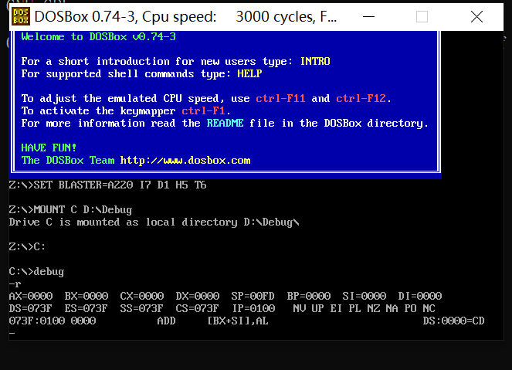Click the EI interrupt flag
This screenshot has height=370, width=512.
pos(336,309)
